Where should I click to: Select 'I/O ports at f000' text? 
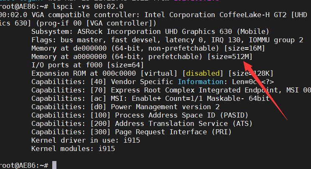point(67,65)
